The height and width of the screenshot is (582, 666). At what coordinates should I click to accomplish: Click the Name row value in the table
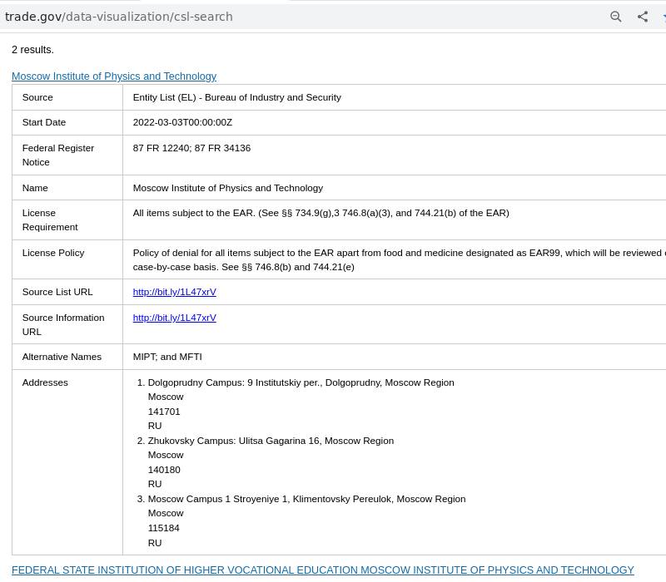tap(227, 188)
